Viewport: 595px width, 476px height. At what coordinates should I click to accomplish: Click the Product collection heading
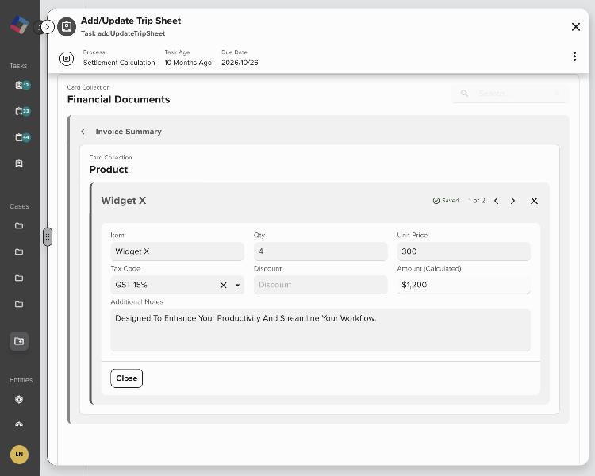[109, 170]
